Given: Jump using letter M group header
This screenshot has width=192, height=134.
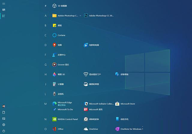Looking at the screenshot, I should point(45,104).
